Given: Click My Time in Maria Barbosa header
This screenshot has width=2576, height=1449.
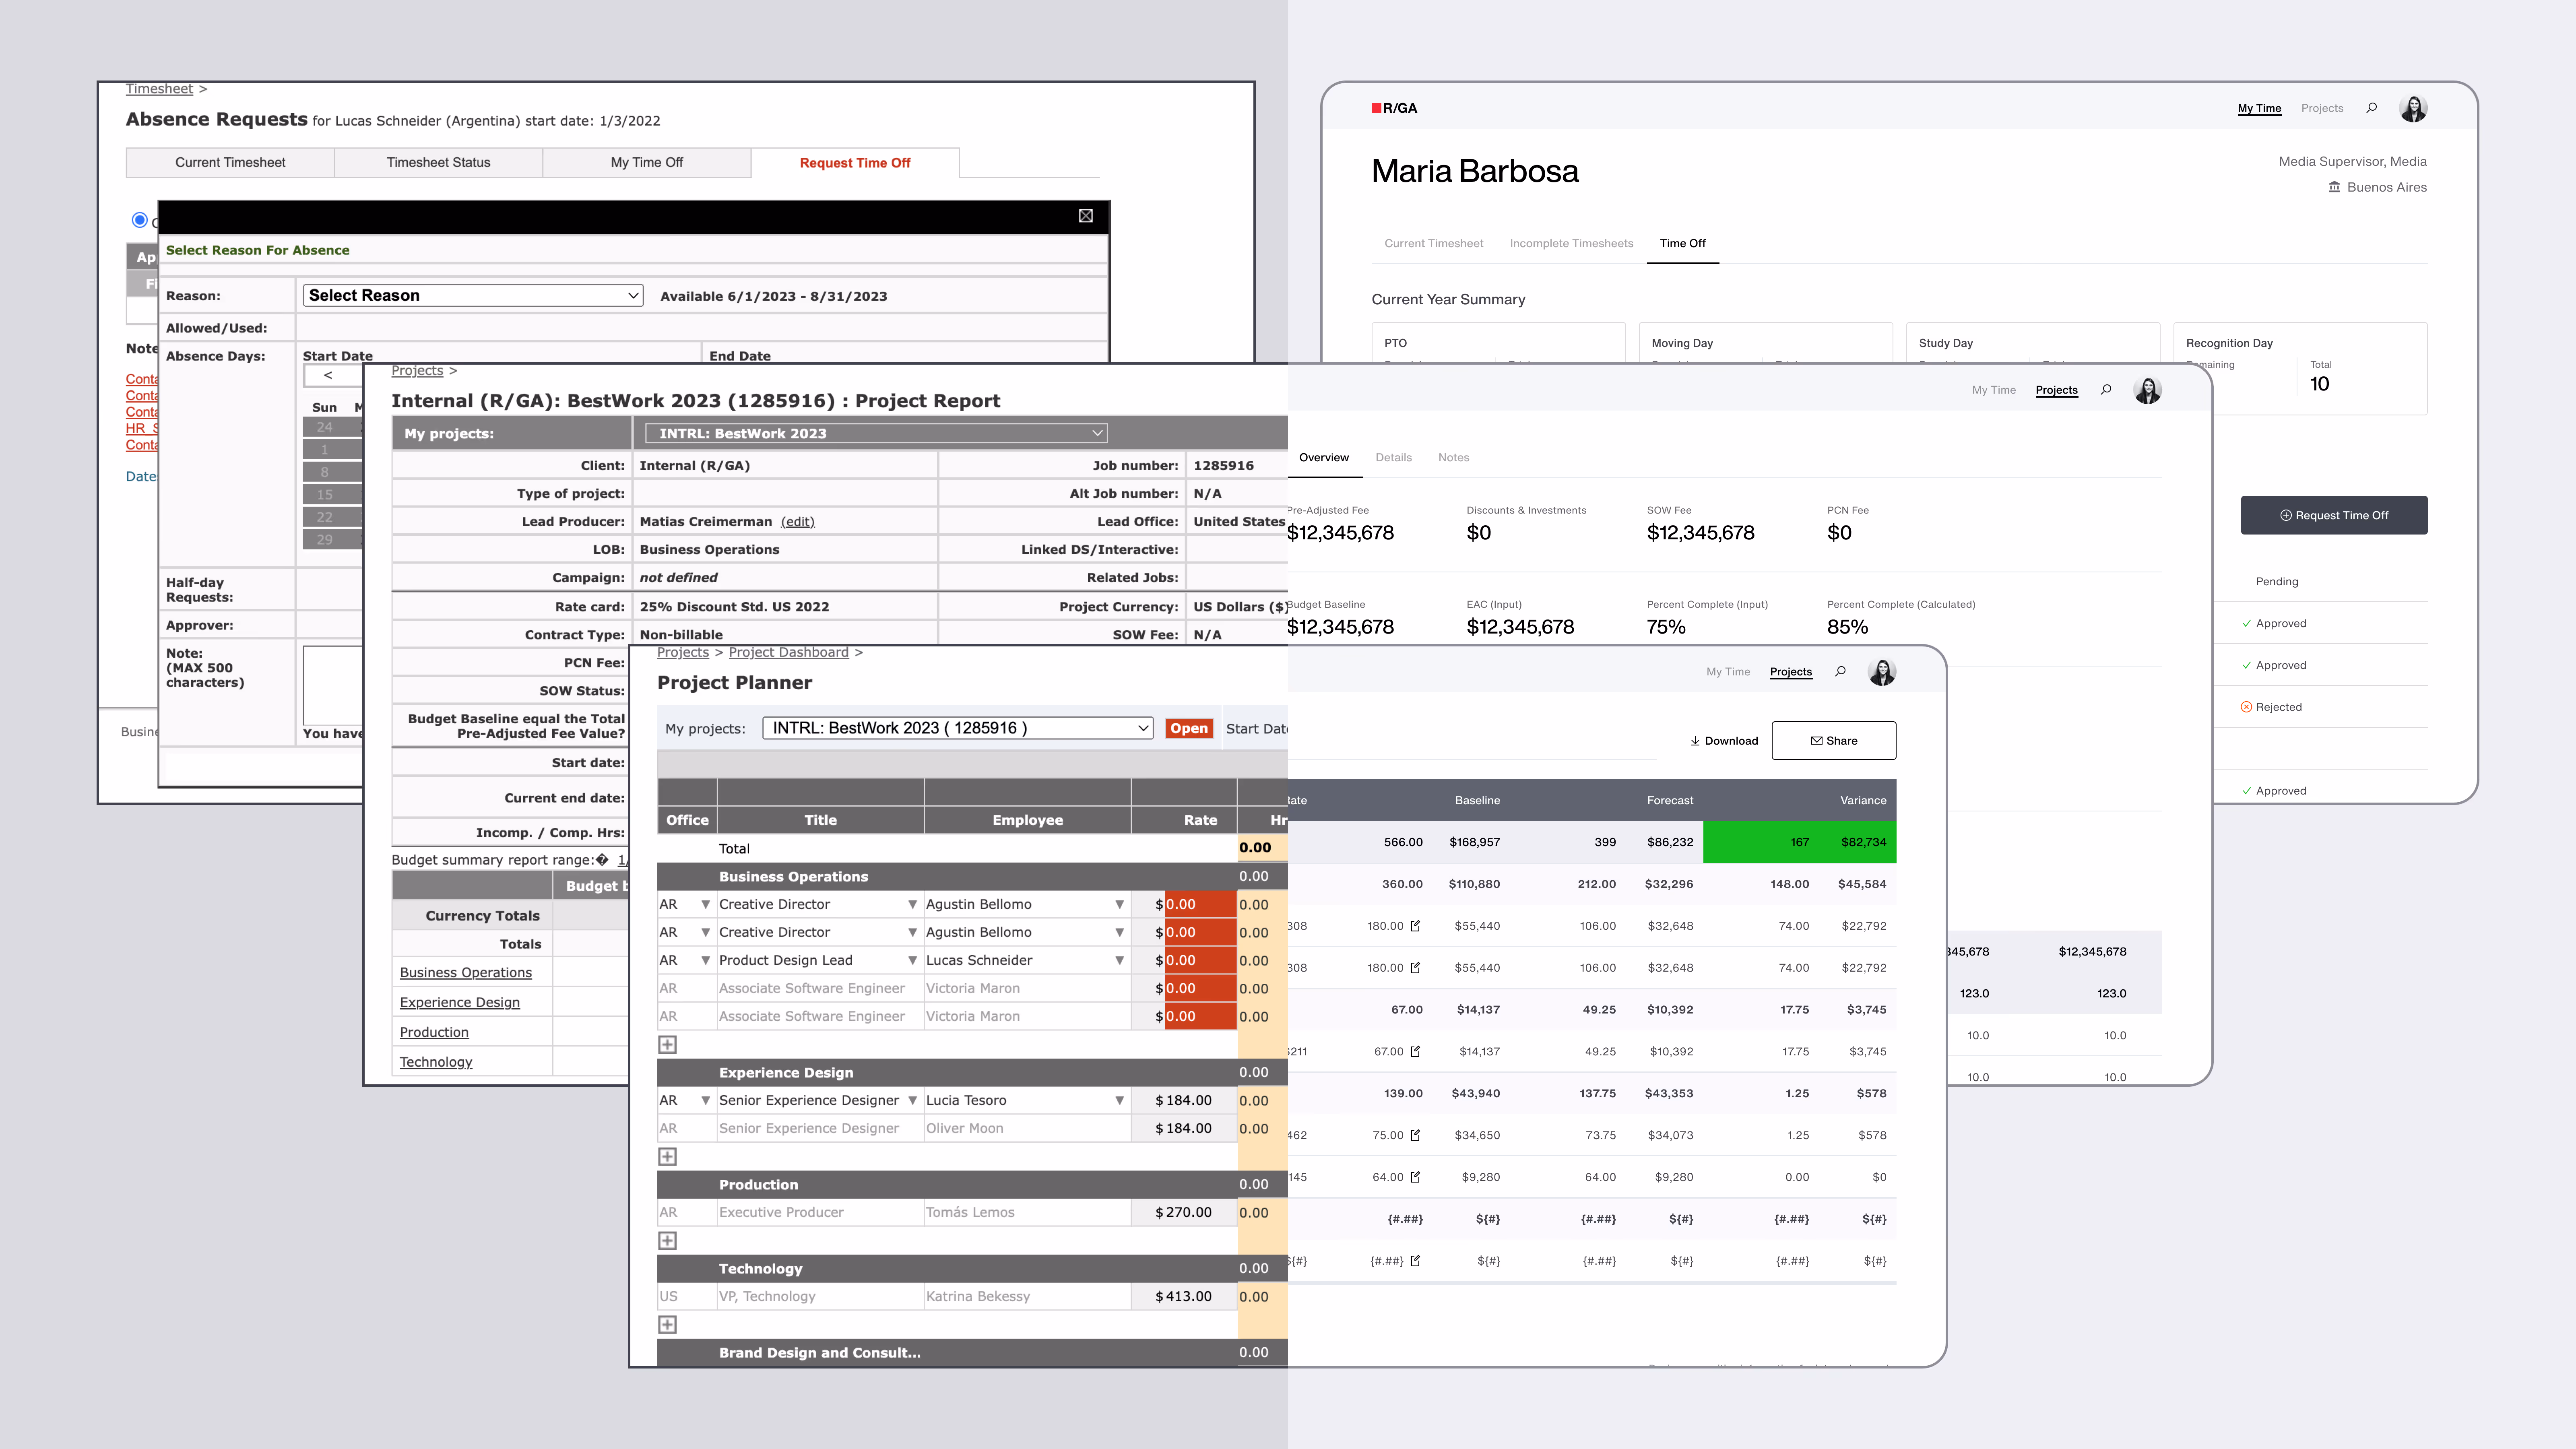Looking at the screenshot, I should 2259,108.
